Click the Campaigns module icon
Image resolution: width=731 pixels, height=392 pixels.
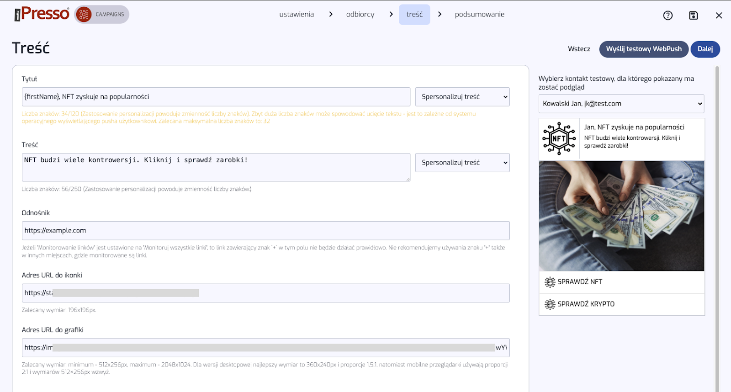(84, 15)
